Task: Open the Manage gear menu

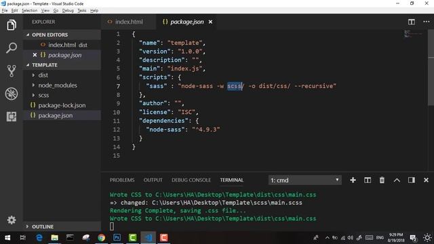Action: click(x=12, y=220)
